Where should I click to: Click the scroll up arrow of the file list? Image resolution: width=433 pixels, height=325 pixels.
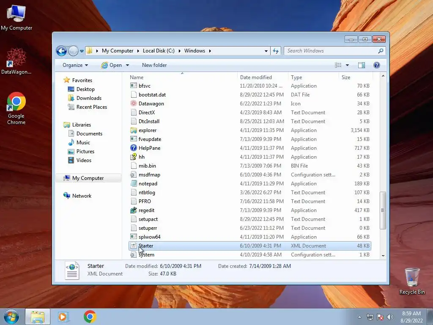click(x=383, y=76)
